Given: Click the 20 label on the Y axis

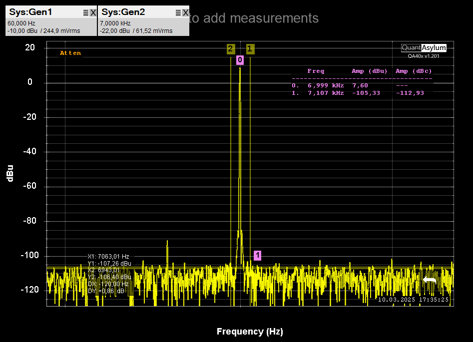Looking at the screenshot, I should pyautogui.click(x=30, y=47).
